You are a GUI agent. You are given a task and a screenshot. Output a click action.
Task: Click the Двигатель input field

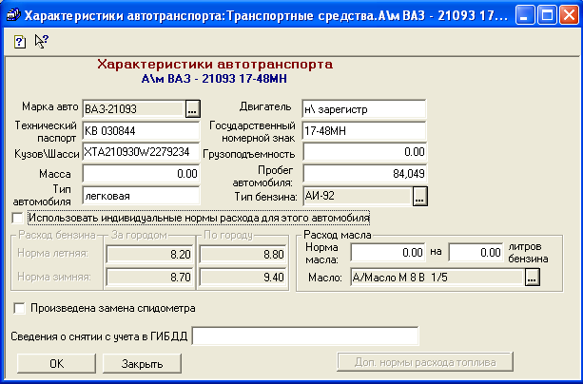[364, 109]
